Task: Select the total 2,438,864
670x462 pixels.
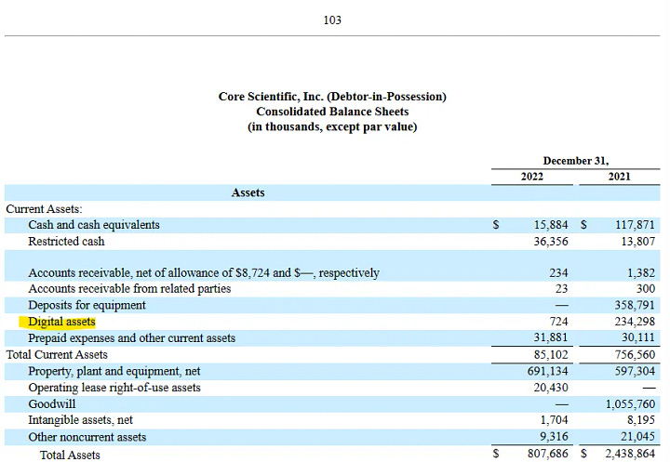Action: [630, 454]
